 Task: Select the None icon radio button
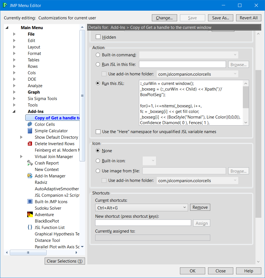(98, 150)
